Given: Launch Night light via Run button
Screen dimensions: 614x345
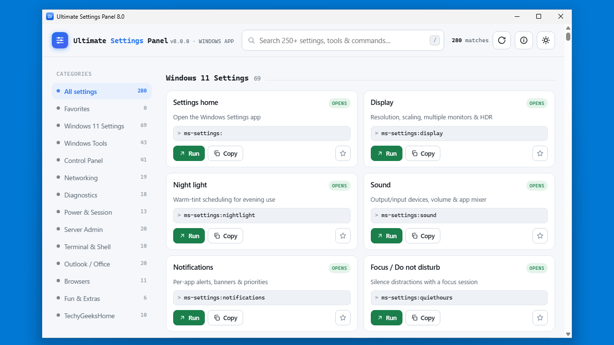Looking at the screenshot, I should [x=189, y=236].
